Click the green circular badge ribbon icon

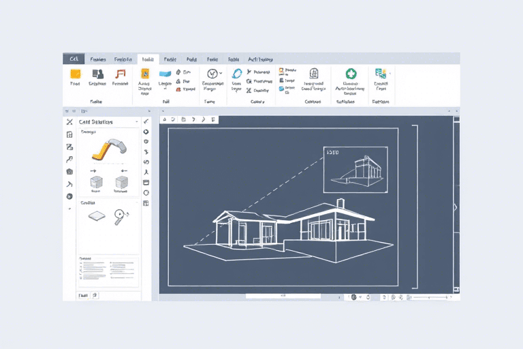coord(351,74)
